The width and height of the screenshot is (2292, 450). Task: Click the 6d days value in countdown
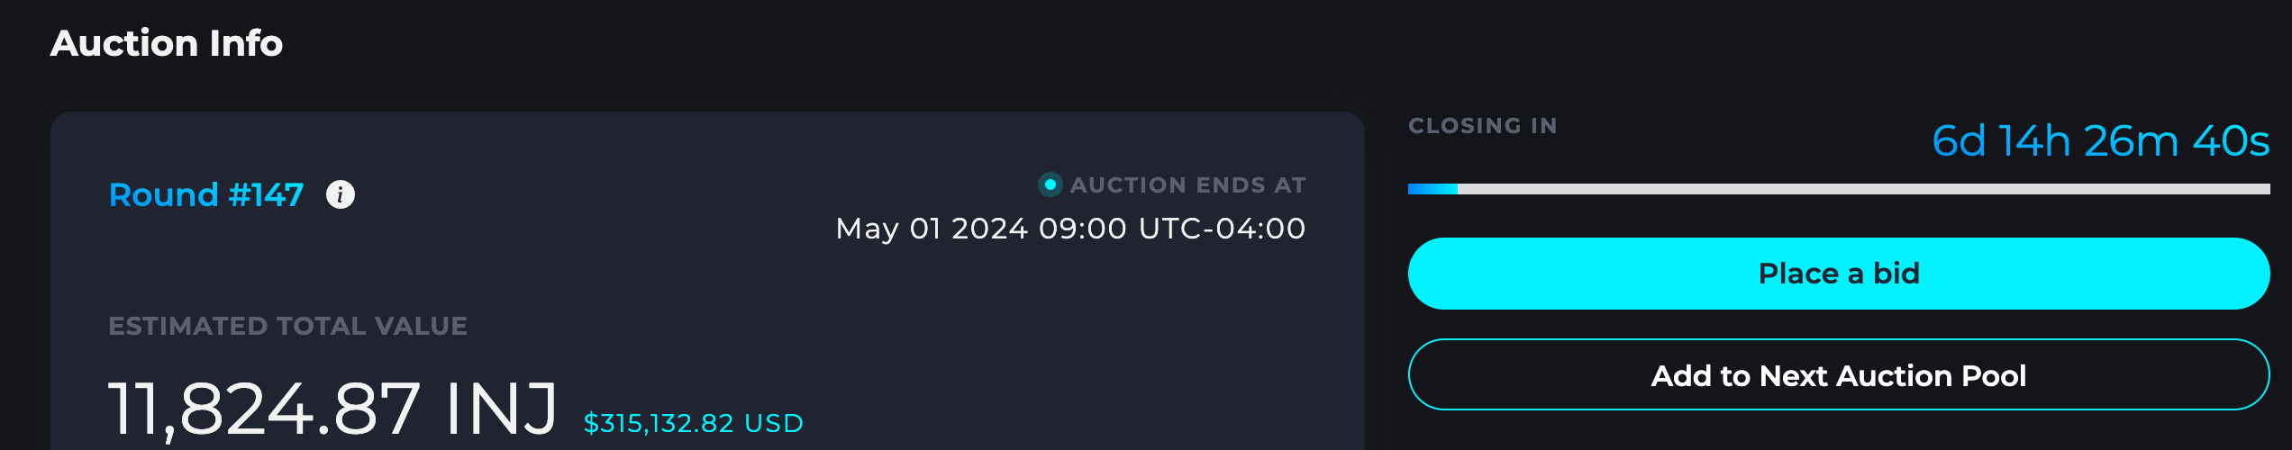[x=1959, y=141]
